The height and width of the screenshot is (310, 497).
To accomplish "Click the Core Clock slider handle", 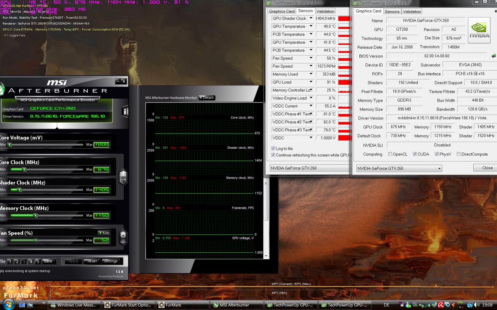I will click(x=25, y=169).
